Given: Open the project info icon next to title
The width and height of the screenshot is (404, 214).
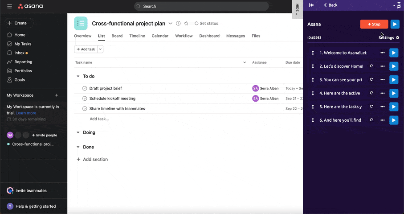Looking at the screenshot, I should pyautogui.click(x=178, y=24).
